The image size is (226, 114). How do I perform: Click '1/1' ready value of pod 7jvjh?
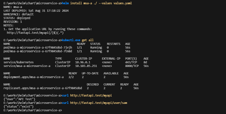click(x=79, y=48)
